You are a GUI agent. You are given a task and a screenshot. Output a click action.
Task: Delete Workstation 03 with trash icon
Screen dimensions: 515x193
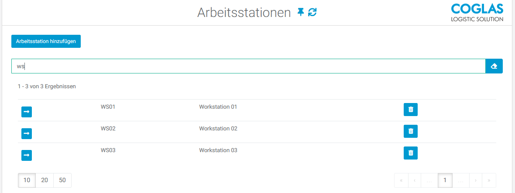point(411,153)
